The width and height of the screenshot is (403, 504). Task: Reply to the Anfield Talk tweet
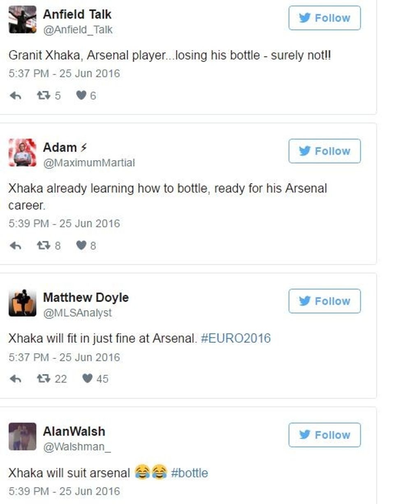tap(15, 96)
